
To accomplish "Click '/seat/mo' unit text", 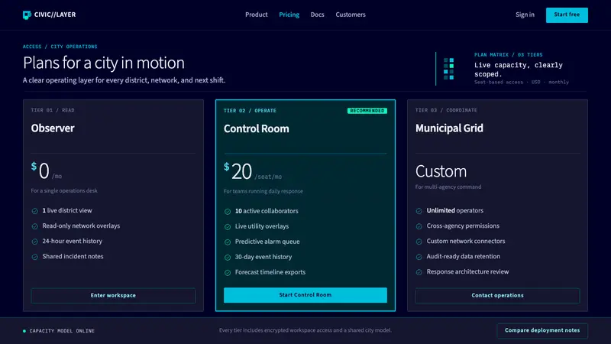I will [x=268, y=177].
